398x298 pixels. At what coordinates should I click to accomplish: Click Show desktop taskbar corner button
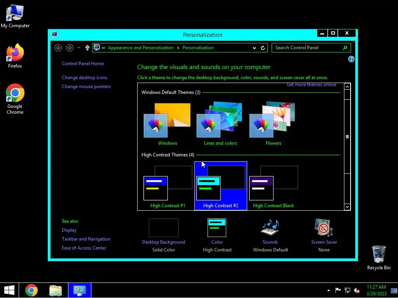394,291
